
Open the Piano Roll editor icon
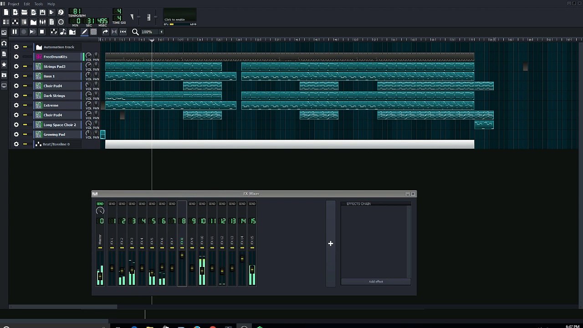24,22
